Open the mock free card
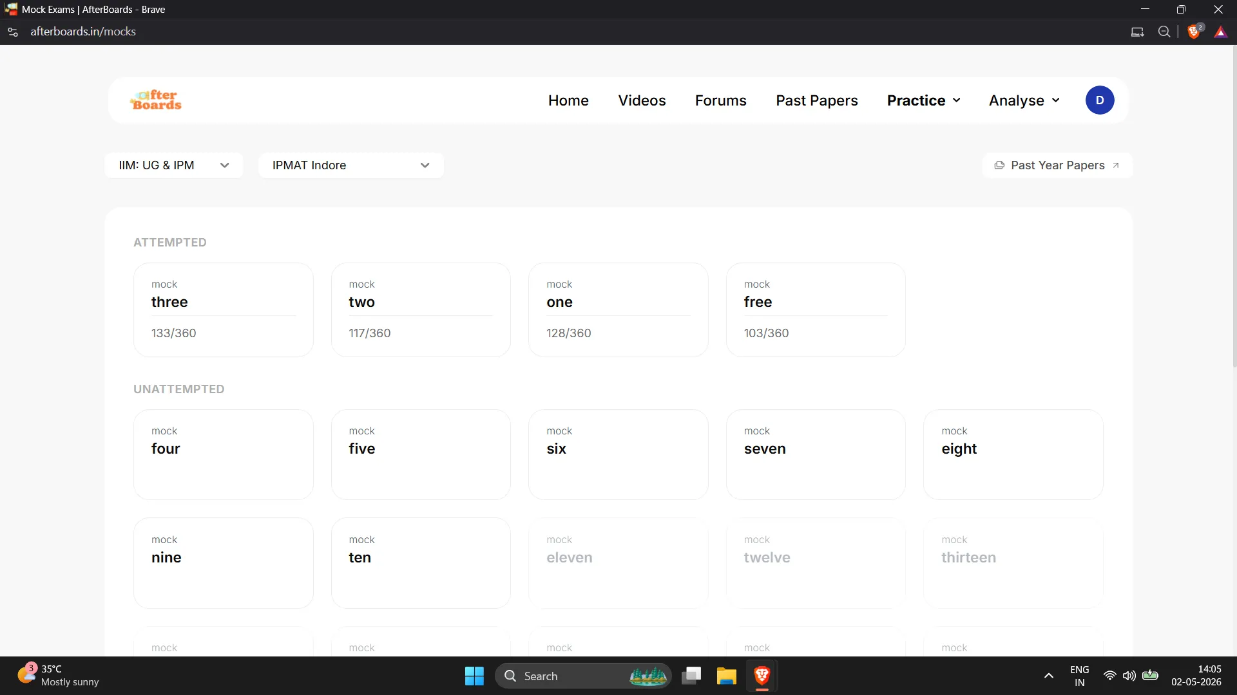Viewport: 1237px width, 695px height. tap(816, 310)
